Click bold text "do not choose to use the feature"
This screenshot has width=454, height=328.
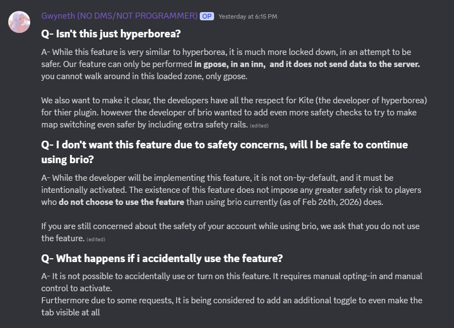tap(122, 202)
